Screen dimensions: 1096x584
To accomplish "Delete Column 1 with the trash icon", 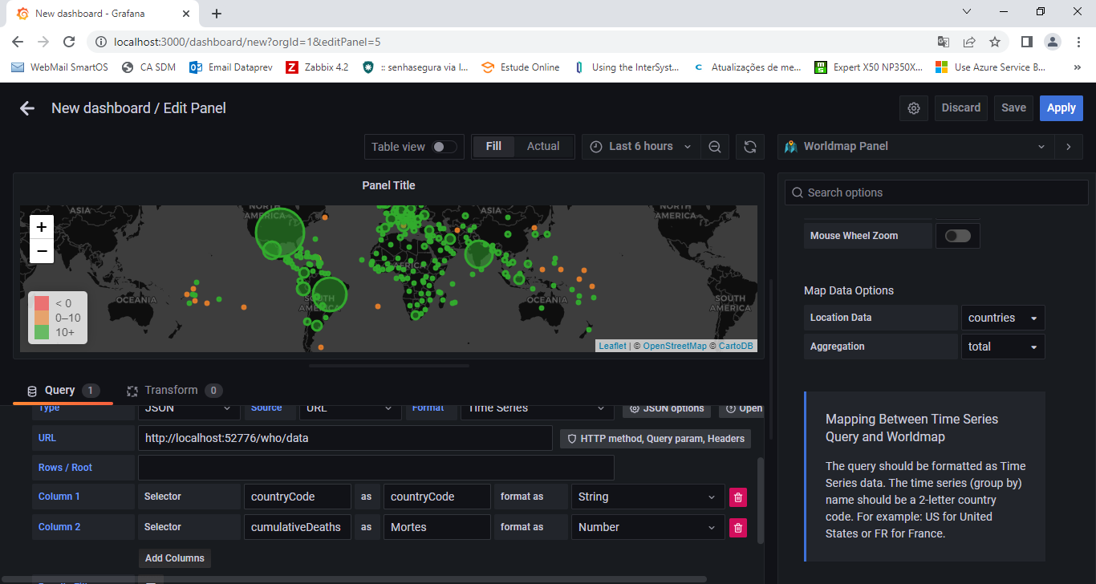I will click(x=738, y=497).
